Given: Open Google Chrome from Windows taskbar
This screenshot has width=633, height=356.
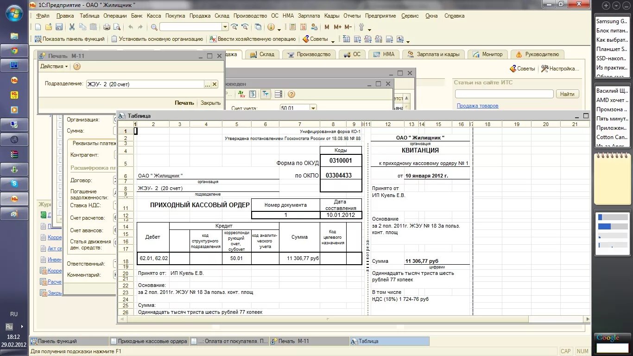Looking at the screenshot, I should click(x=14, y=51).
